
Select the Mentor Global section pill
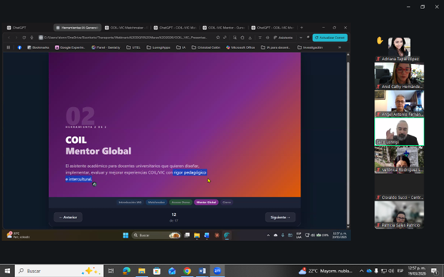(206, 202)
